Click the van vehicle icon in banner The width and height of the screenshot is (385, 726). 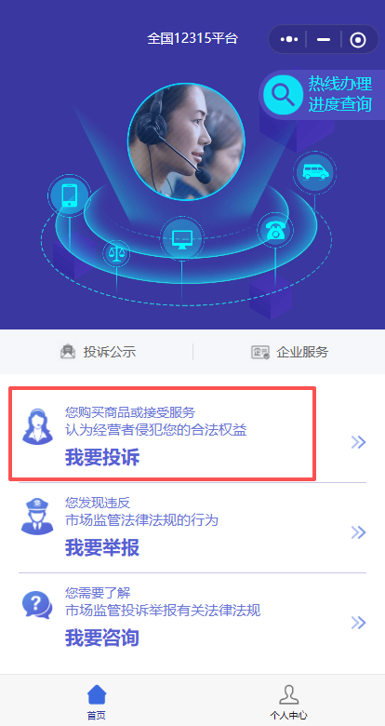[314, 172]
